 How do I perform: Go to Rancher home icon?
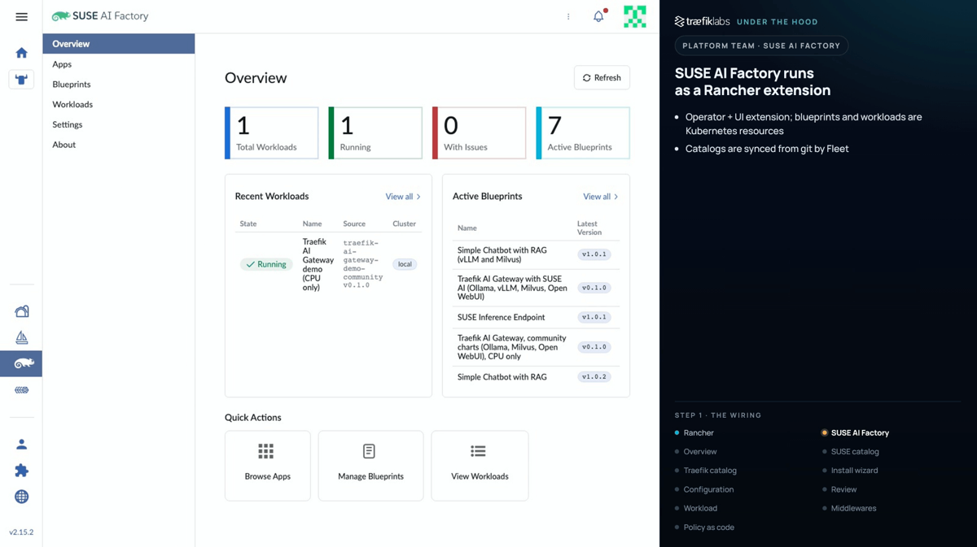(21, 53)
